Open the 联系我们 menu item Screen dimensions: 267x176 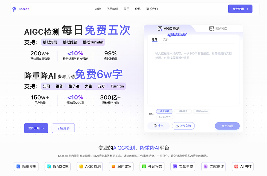[152, 9]
